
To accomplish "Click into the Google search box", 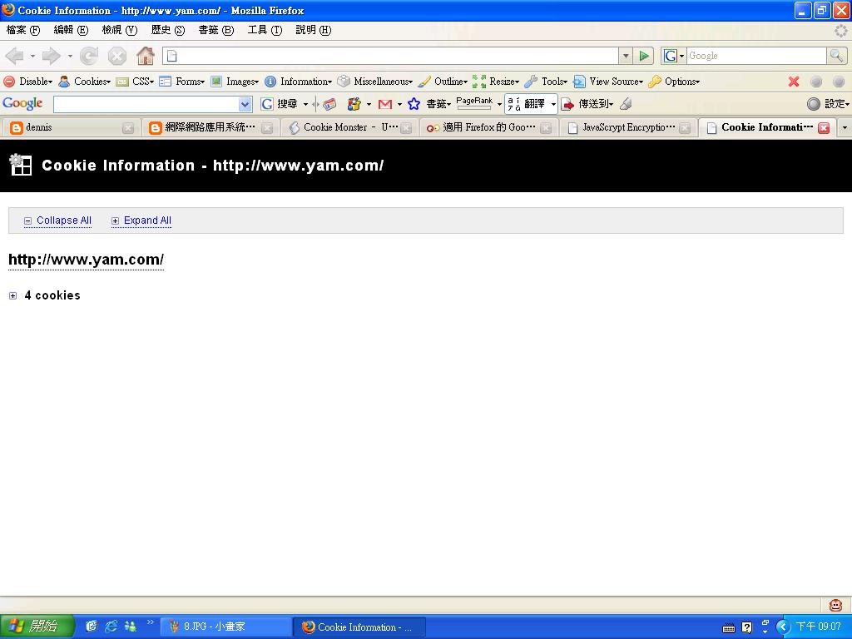I will 756,56.
